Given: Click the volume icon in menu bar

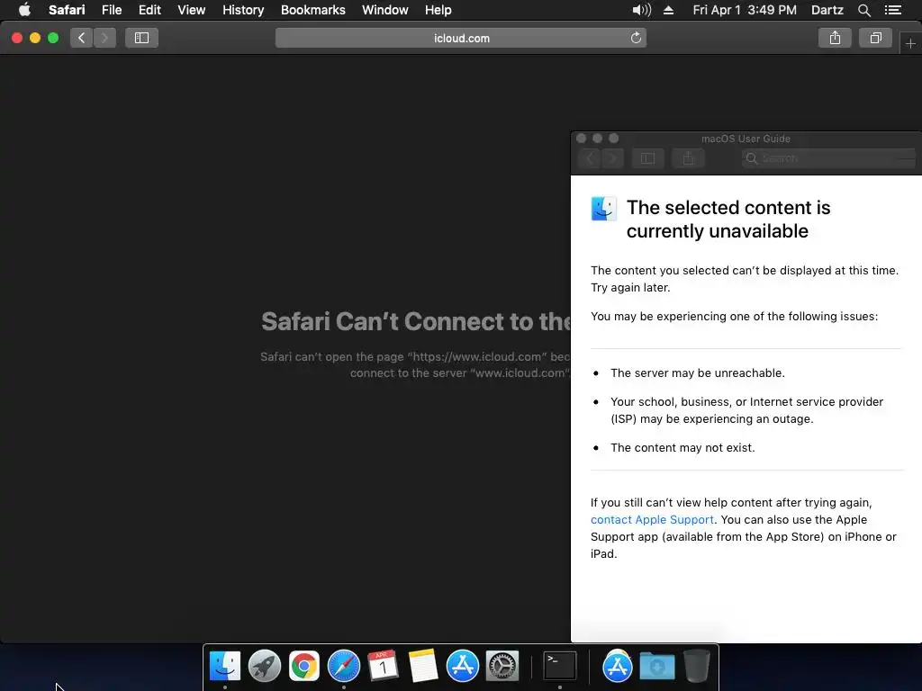Looking at the screenshot, I should point(641,10).
